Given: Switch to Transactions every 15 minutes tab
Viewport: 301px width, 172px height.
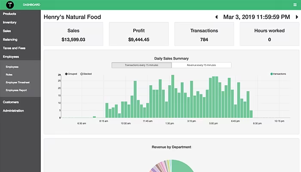Looking at the screenshot, I should coord(141,65).
